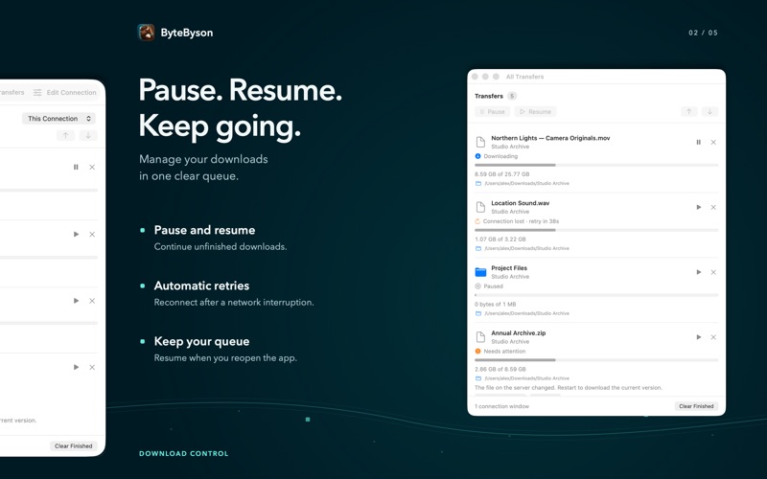This screenshot has height=479, width=767.
Task: Click the '1.07 GB of 3.22 GB' size text
Action: (x=500, y=239)
